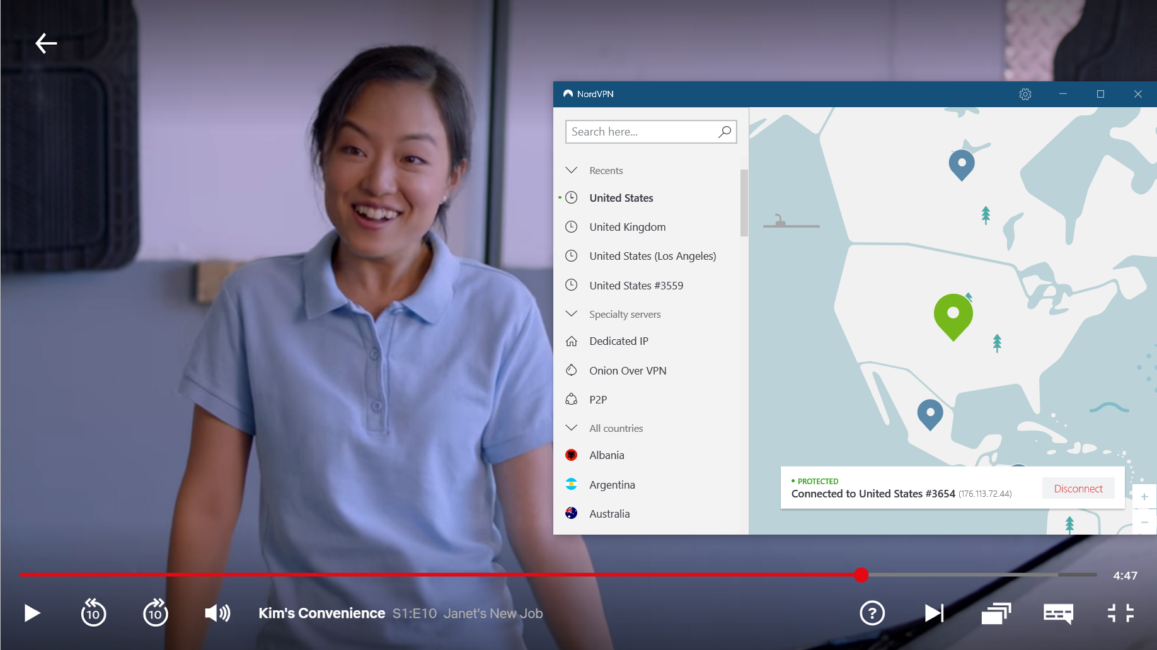Click the Mexico map pin
The width and height of the screenshot is (1157, 650).
[930, 414]
